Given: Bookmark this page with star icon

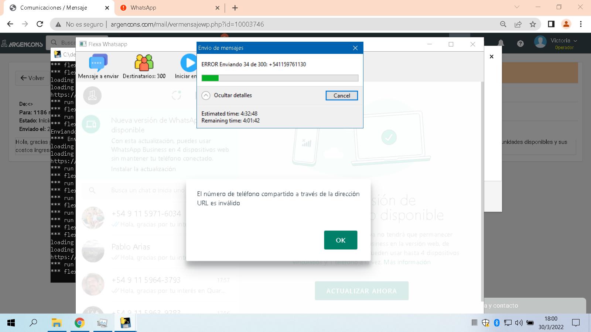Looking at the screenshot, I should coord(533,24).
